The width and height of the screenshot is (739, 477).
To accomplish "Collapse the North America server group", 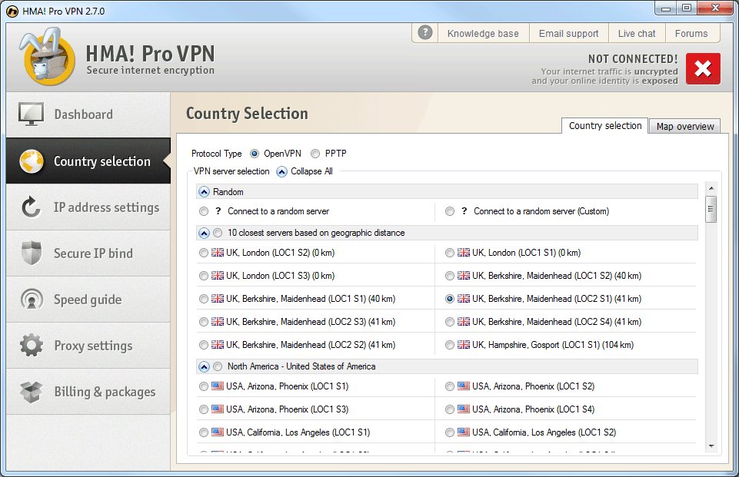I will click(203, 366).
